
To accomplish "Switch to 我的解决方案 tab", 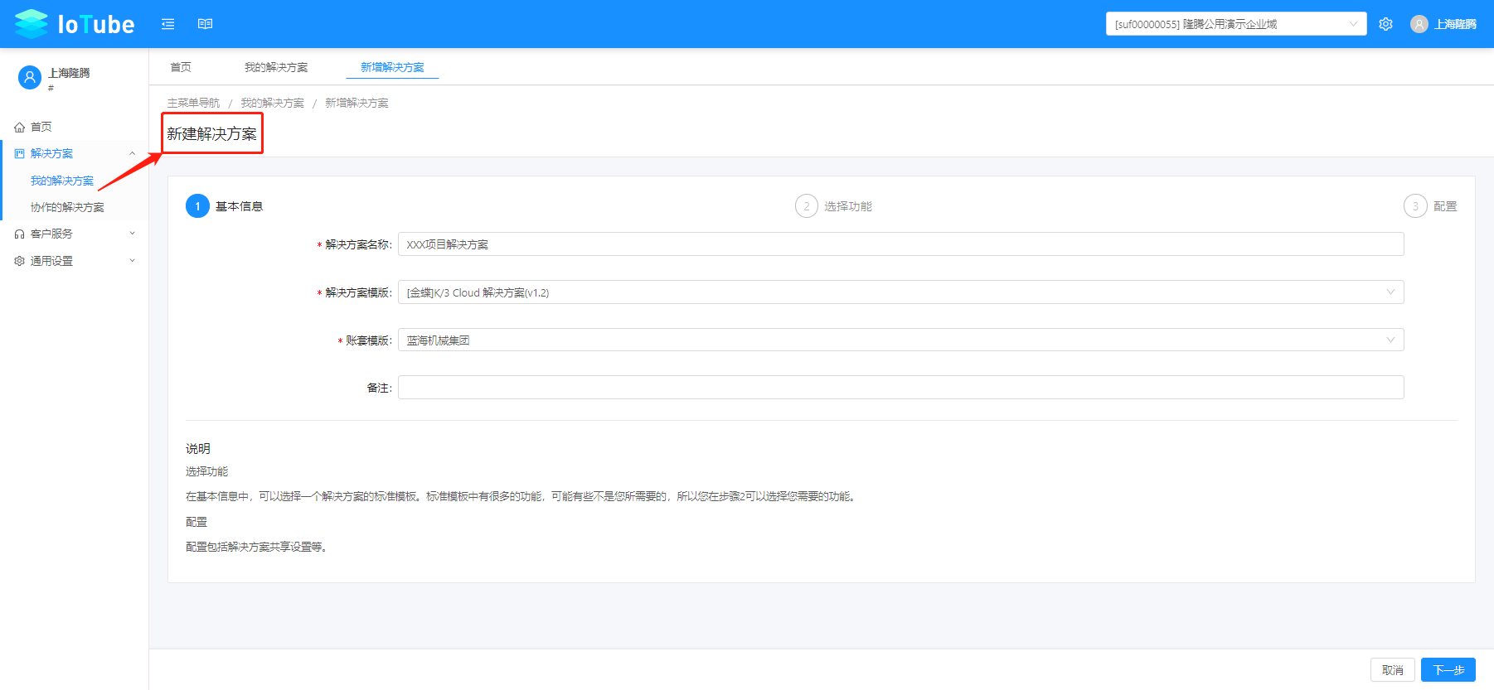I will (x=276, y=67).
